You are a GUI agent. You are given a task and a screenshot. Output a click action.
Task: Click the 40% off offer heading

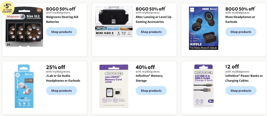click(145, 67)
